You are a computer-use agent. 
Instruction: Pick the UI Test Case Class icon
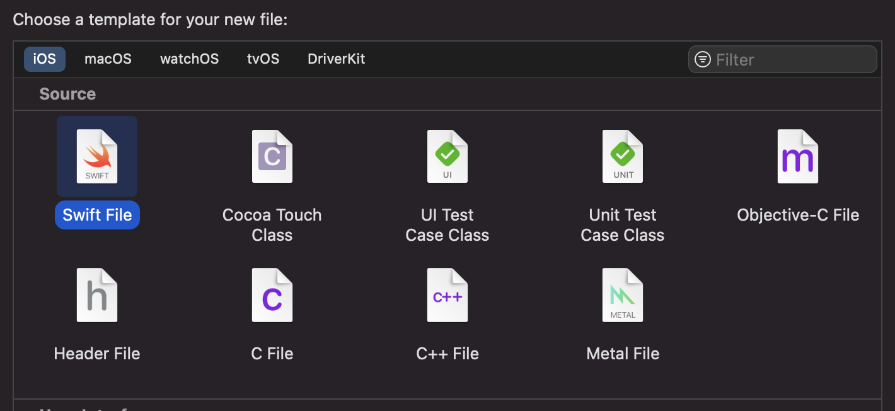(x=448, y=156)
